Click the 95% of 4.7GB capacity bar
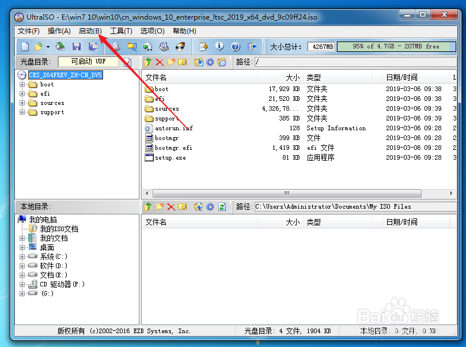The height and width of the screenshot is (347, 466). click(396, 47)
